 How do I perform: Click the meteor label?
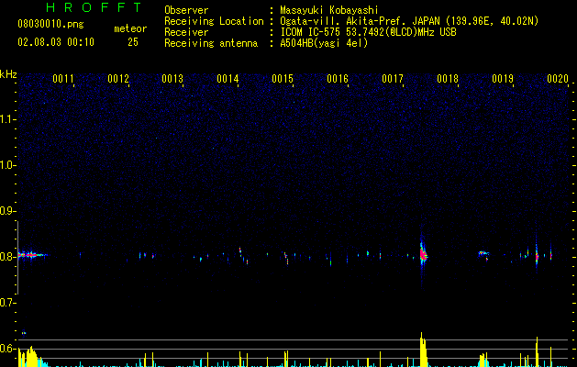[130, 28]
